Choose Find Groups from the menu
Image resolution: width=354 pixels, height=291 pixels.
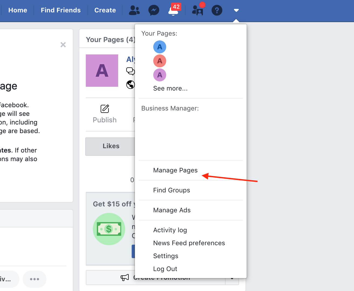172,190
